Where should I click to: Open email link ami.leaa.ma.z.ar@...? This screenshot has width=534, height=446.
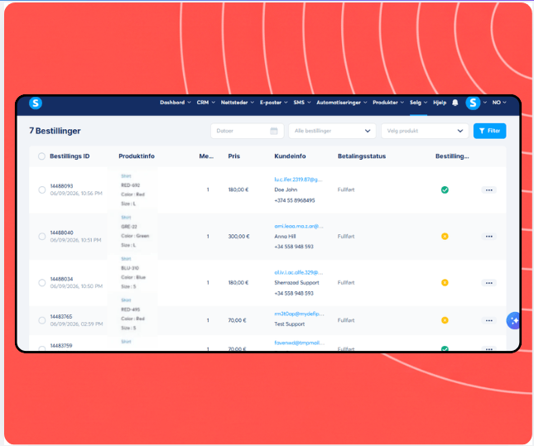click(x=299, y=226)
